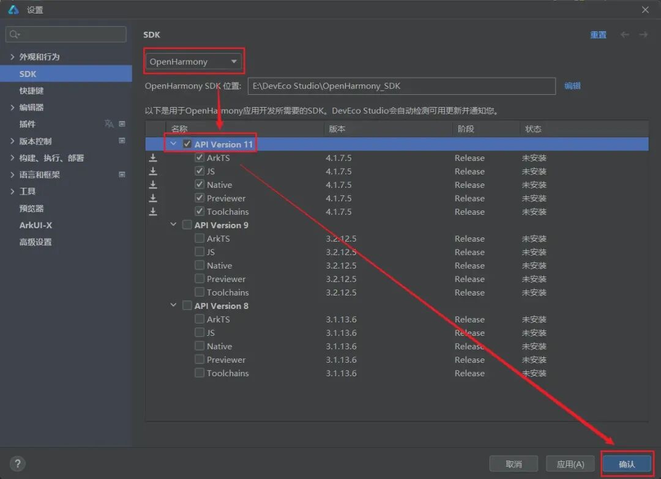The height and width of the screenshot is (479, 661).
Task: Click the back arrow next to 重置
Action: click(x=625, y=34)
